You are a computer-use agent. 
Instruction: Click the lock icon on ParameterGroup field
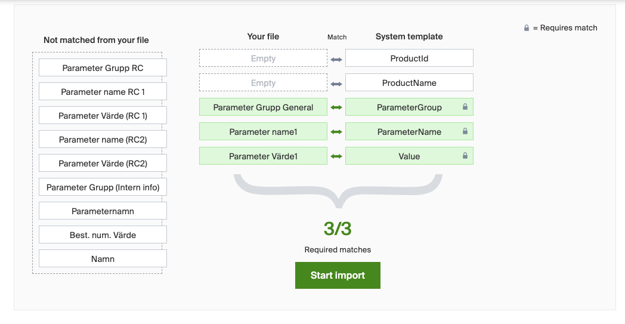click(465, 107)
